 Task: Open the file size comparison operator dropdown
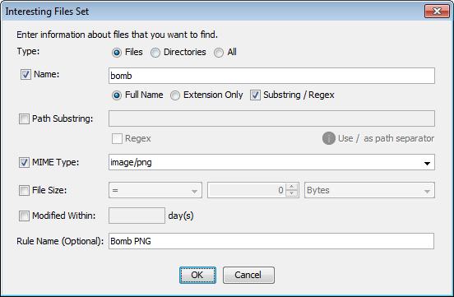155,190
